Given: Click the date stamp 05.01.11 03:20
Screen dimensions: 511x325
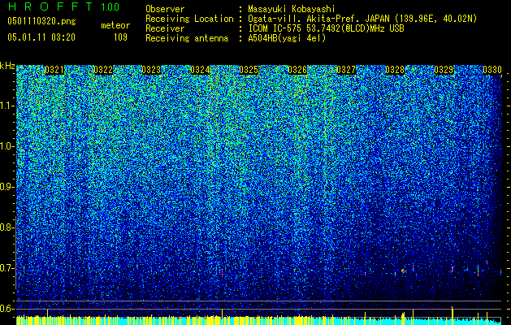Looking at the screenshot, I should coord(41,37).
